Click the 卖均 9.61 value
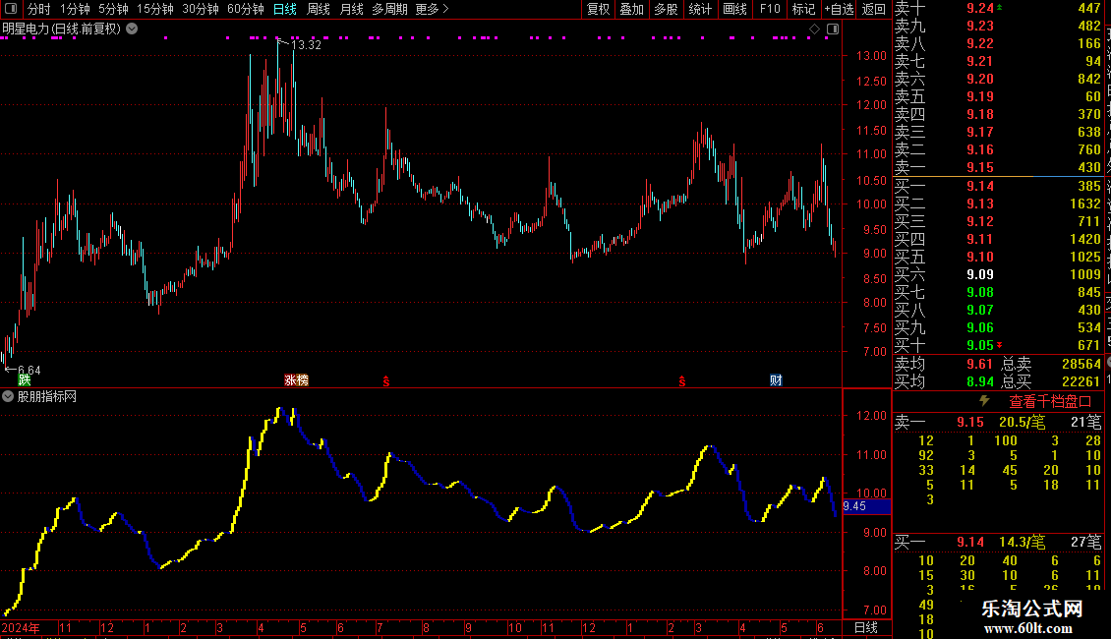This screenshot has width=1111, height=639. [x=980, y=364]
